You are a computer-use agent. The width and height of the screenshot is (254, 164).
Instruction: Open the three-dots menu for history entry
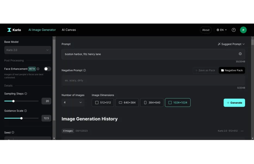[242, 131]
